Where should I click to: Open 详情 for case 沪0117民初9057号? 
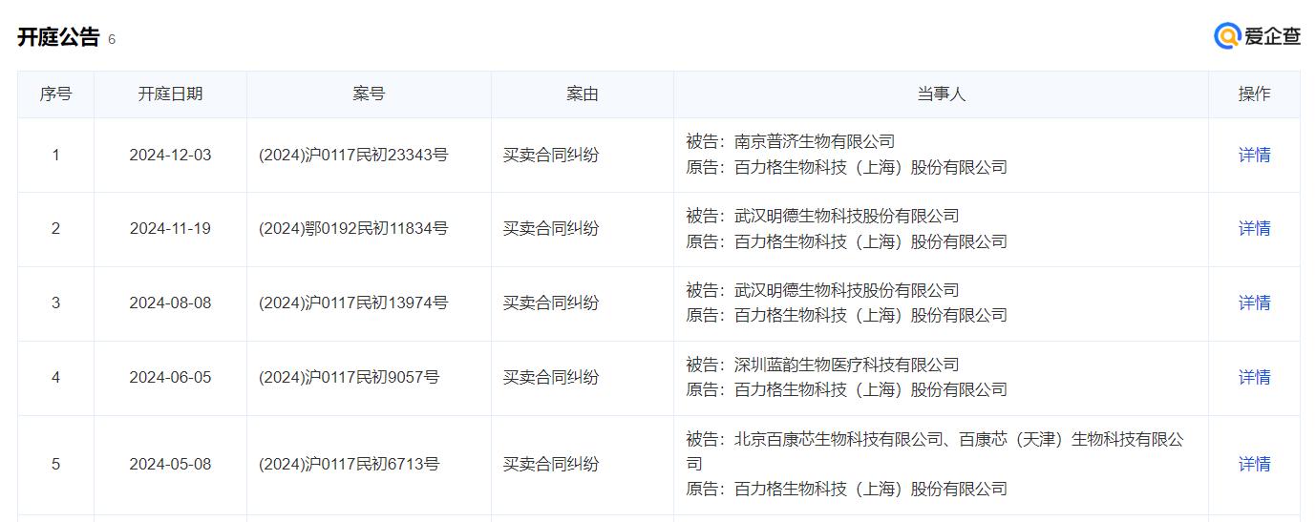1254,377
